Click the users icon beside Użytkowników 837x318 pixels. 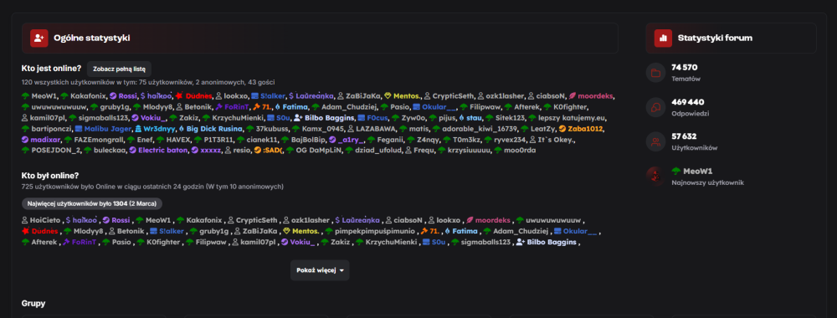click(655, 141)
